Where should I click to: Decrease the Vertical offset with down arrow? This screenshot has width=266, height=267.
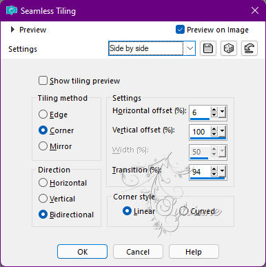214,134
